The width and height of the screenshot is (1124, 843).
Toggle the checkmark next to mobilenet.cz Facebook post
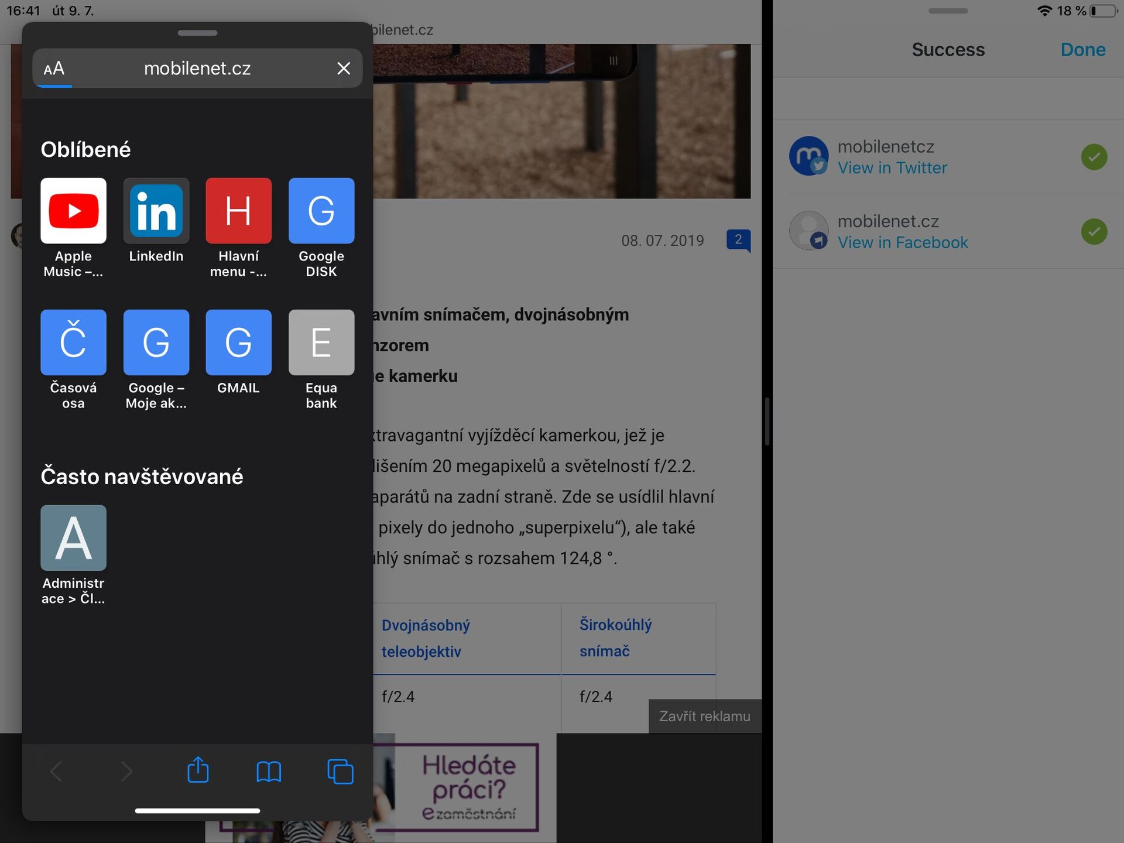pos(1095,231)
